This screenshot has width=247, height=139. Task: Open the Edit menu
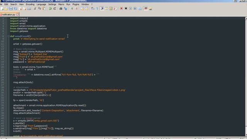[6, 4]
